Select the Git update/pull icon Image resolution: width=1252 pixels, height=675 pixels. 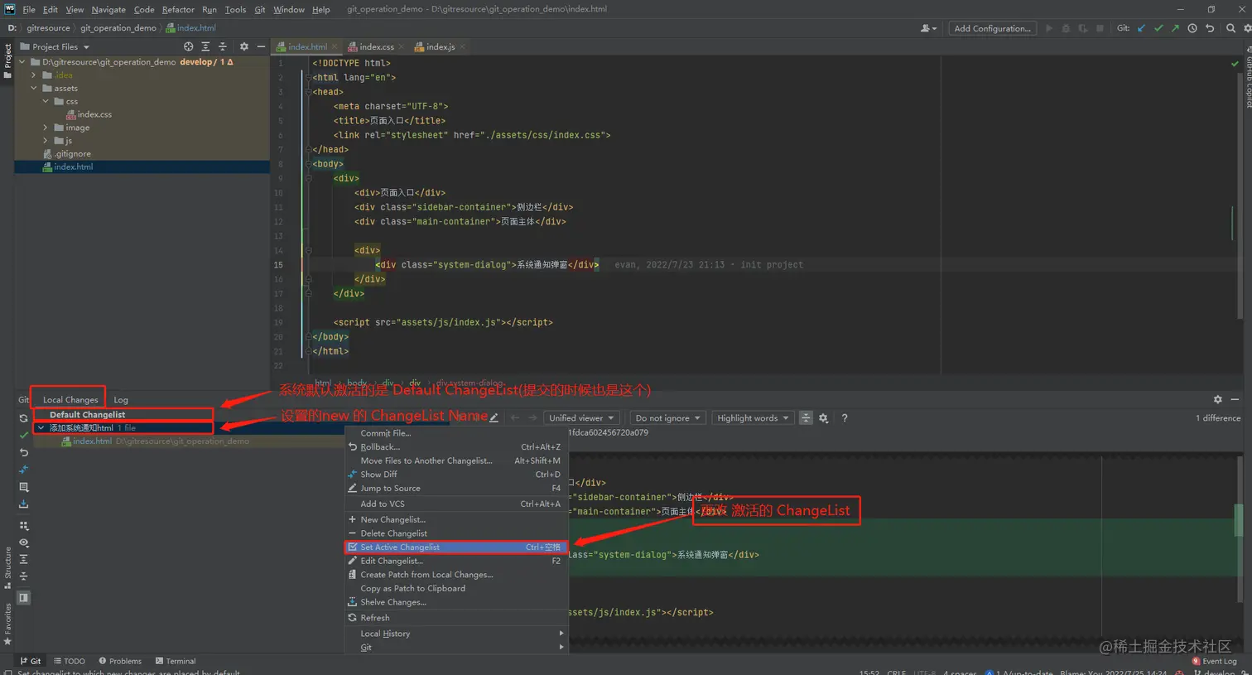(x=1141, y=27)
